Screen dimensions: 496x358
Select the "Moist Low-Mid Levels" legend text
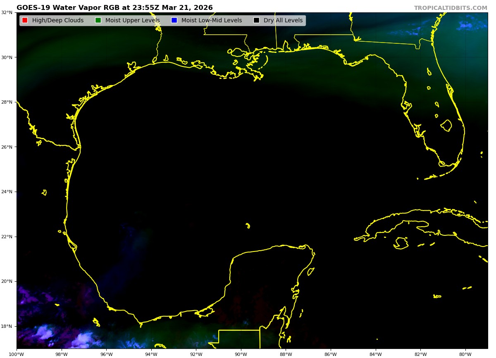211,21
